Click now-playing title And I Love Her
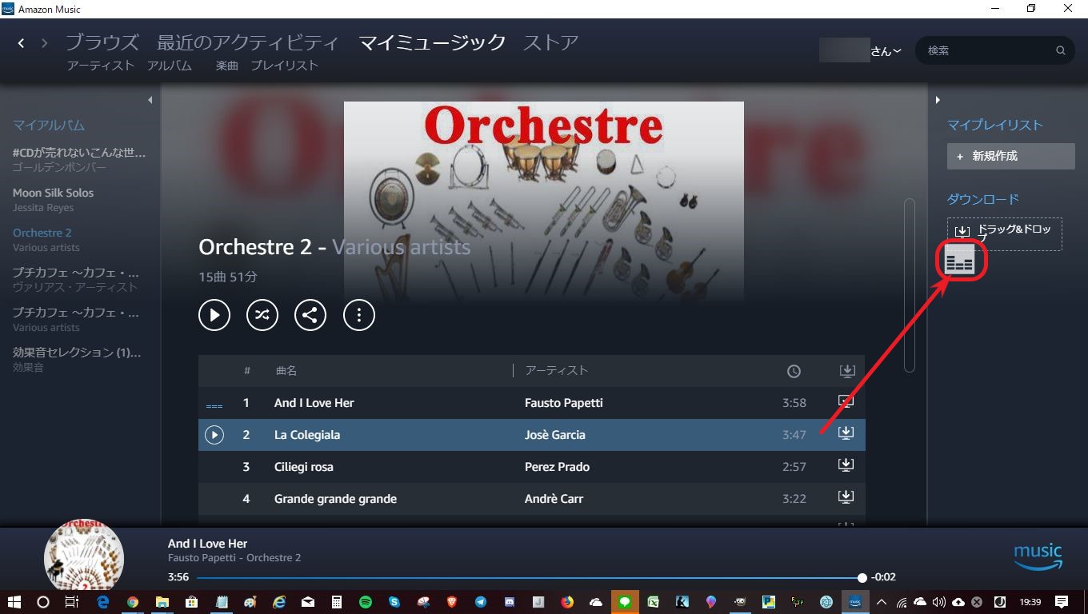Screen dimensions: 1088x614 tap(208, 544)
